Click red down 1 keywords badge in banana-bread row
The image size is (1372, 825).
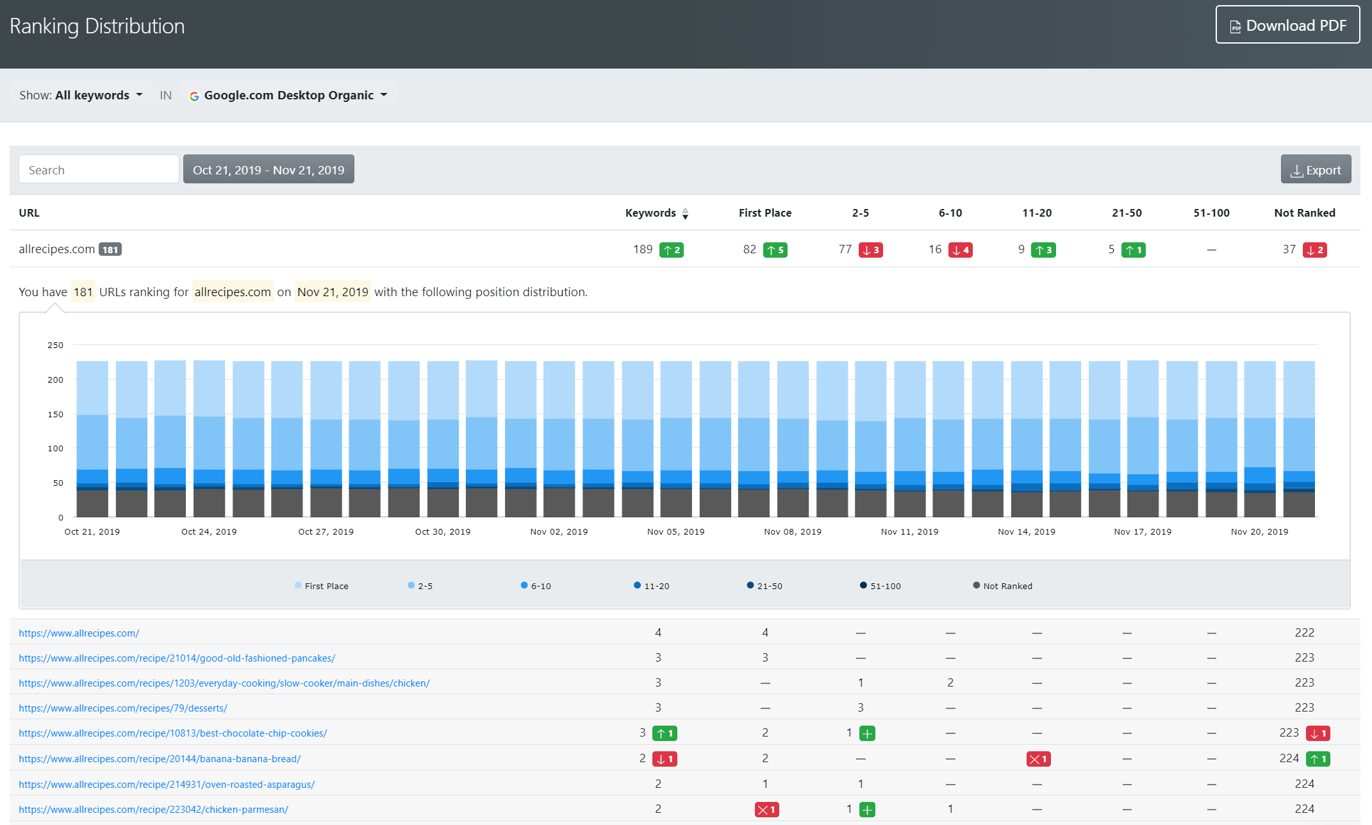pyautogui.click(x=665, y=759)
